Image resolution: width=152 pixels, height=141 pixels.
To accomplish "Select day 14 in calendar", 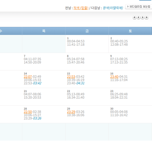I will click(25, 74).
